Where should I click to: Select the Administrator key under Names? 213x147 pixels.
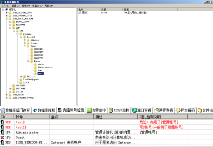(x=45, y=67)
